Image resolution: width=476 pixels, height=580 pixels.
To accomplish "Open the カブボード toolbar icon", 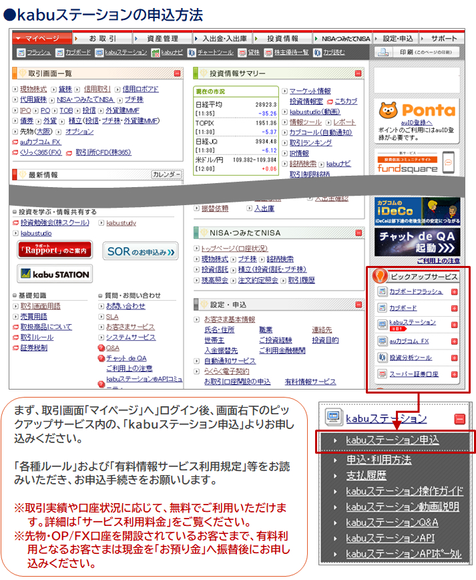I will click(59, 53).
